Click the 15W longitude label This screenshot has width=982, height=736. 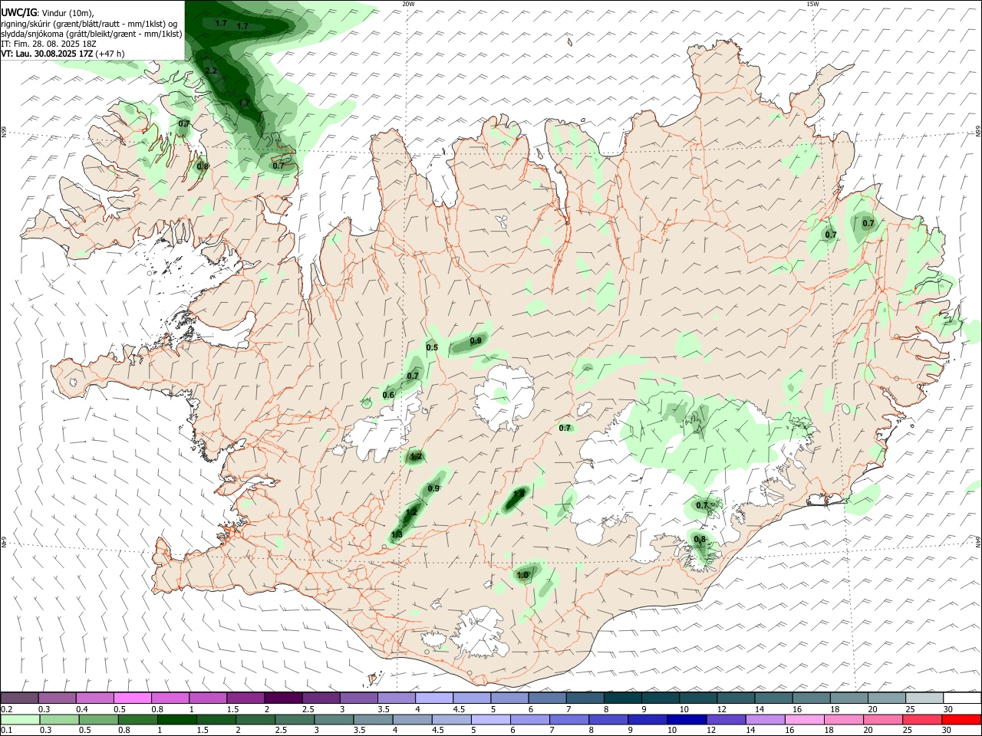click(x=812, y=4)
